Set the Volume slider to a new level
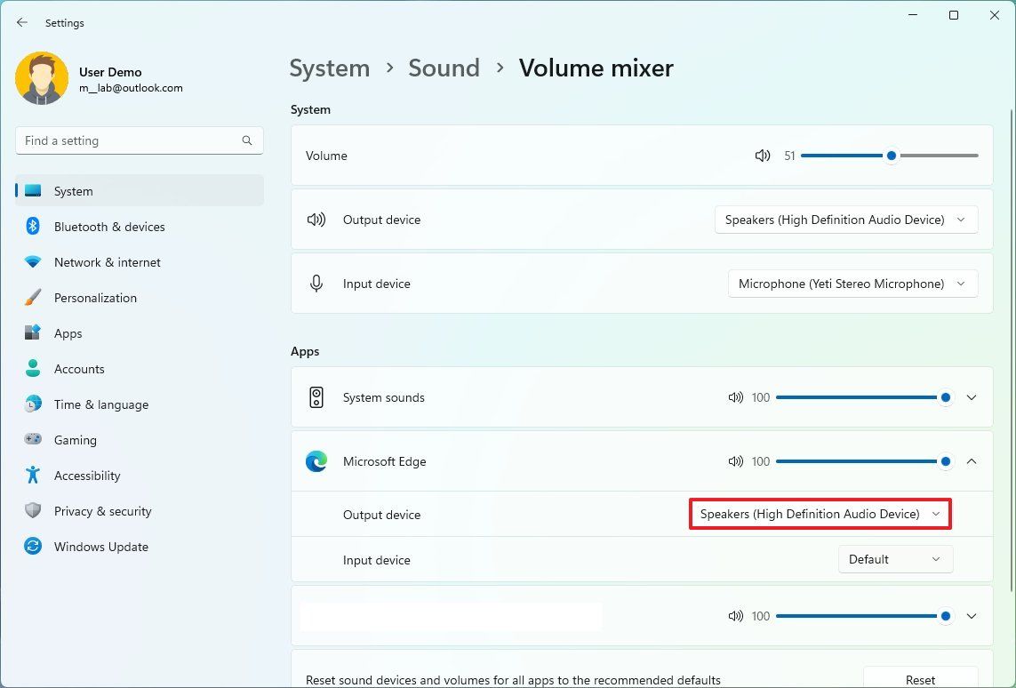 (x=891, y=156)
